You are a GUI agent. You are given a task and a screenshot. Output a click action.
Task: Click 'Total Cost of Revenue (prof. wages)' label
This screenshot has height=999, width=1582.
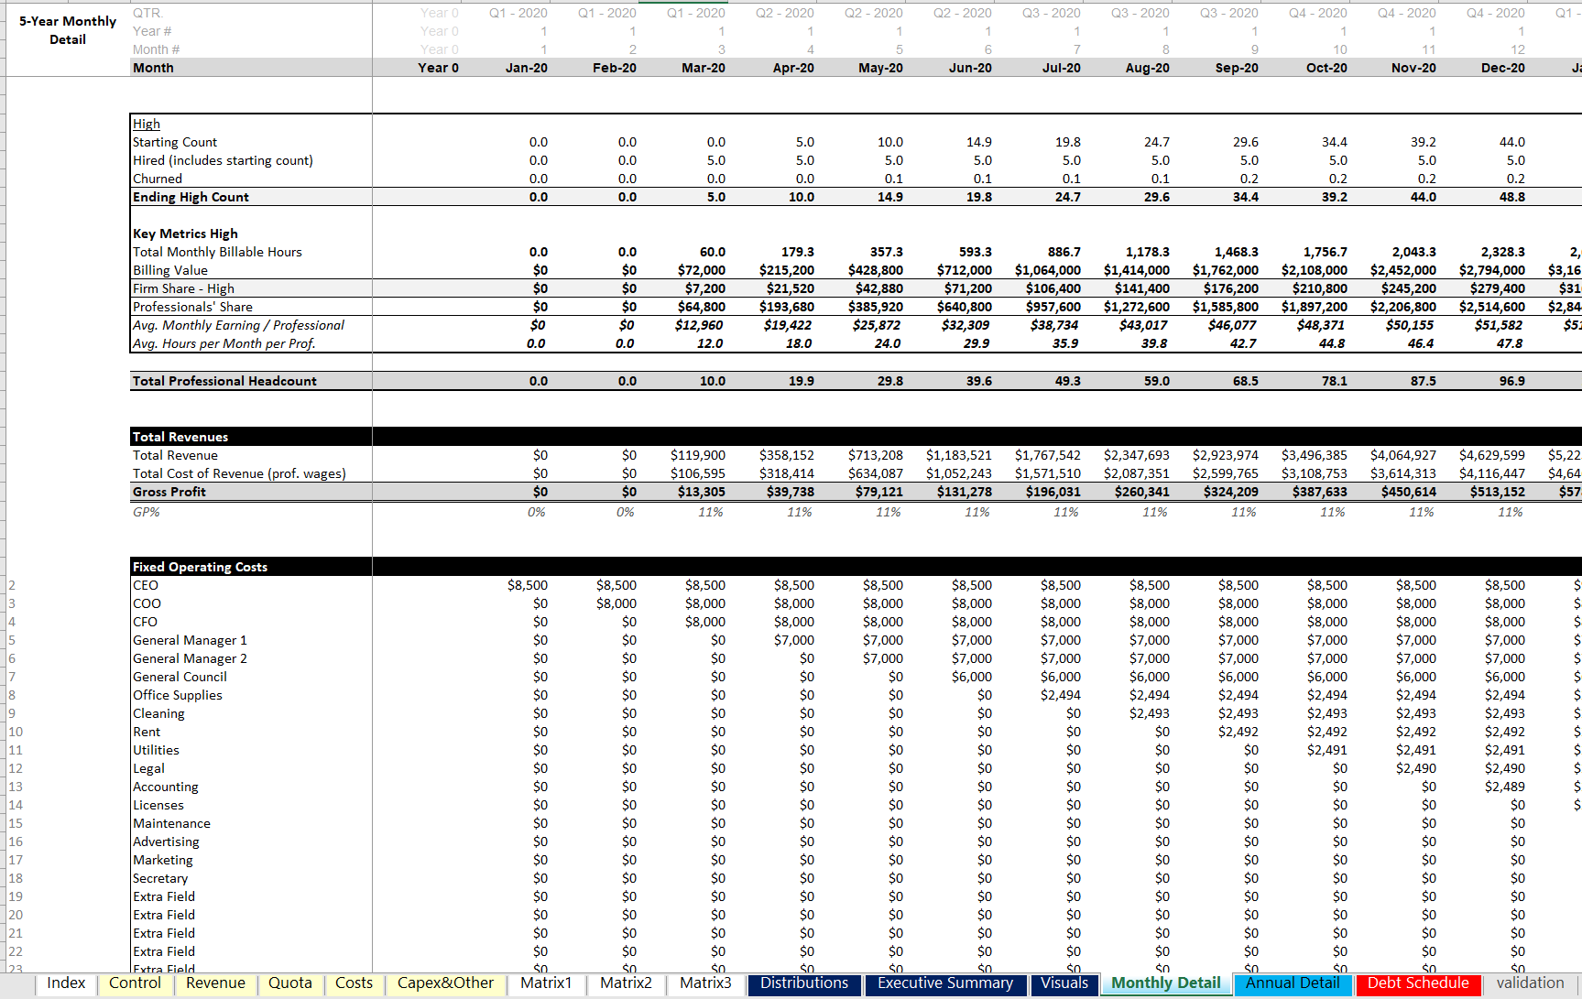coord(239,473)
